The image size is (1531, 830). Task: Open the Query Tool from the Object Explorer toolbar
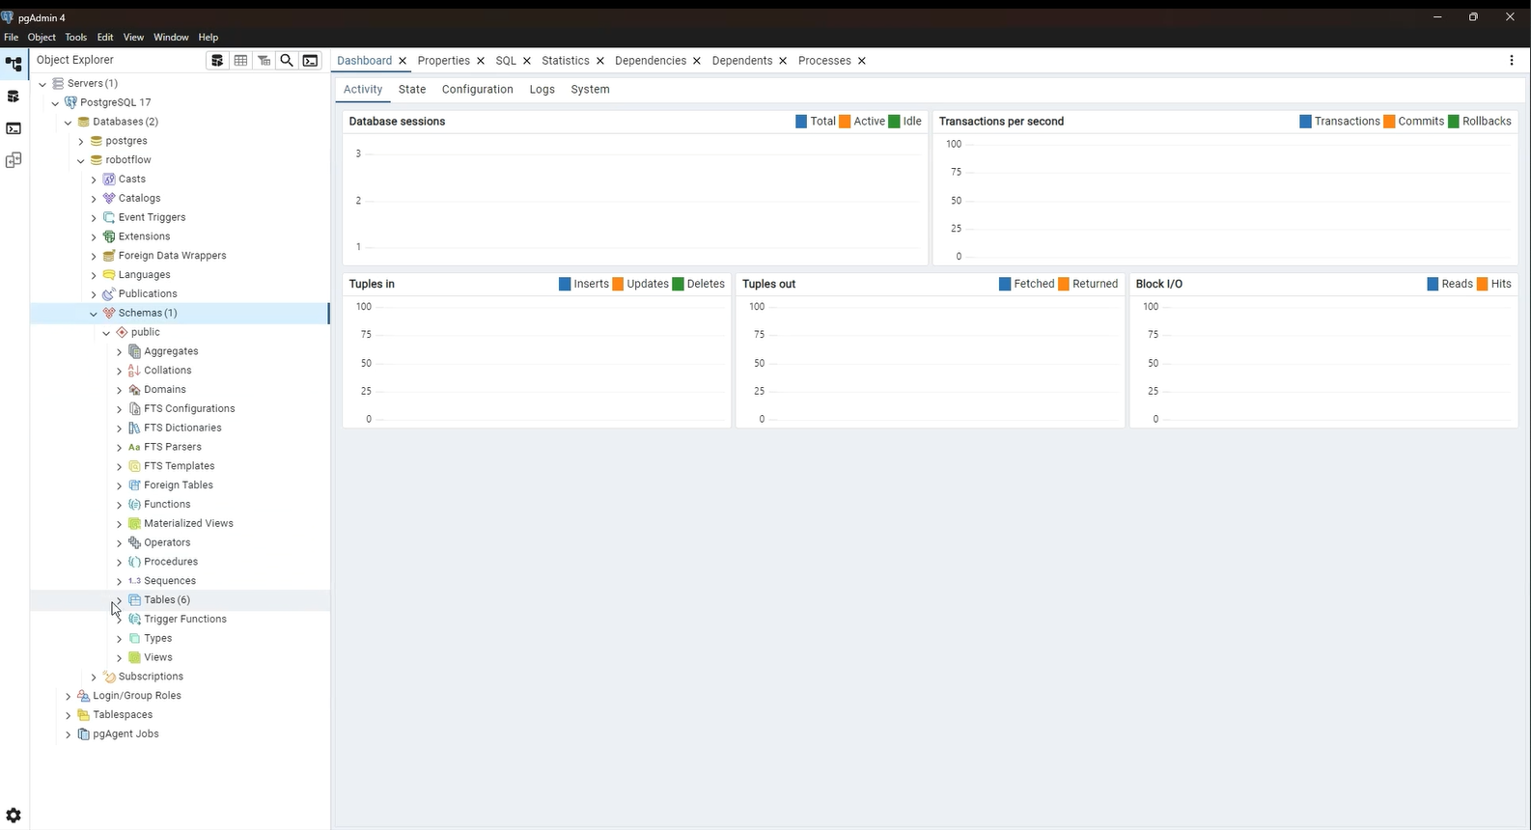(x=217, y=60)
